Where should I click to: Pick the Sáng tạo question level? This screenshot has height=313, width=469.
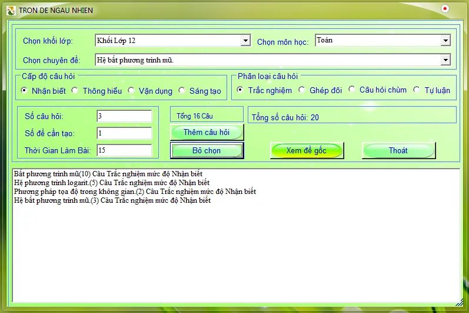point(182,91)
